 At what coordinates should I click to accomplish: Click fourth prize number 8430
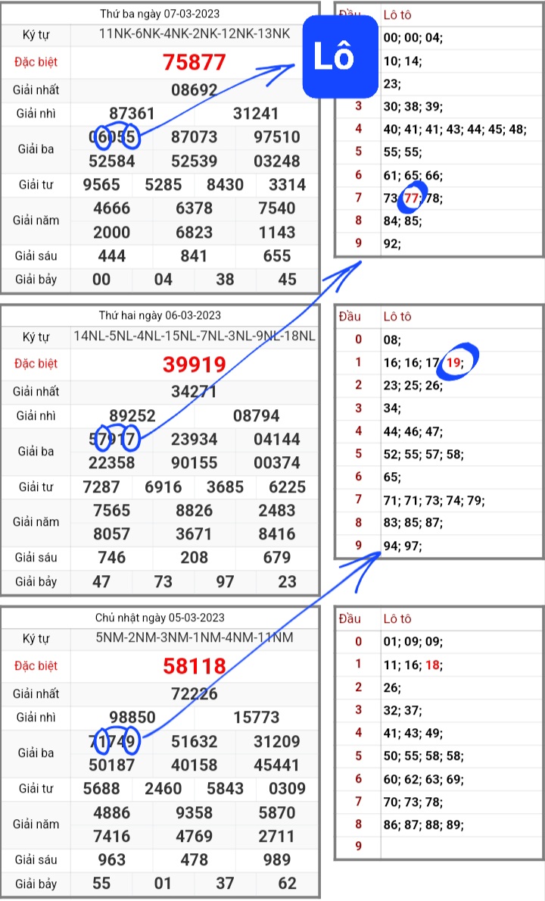pyautogui.click(x=226, y=184)
